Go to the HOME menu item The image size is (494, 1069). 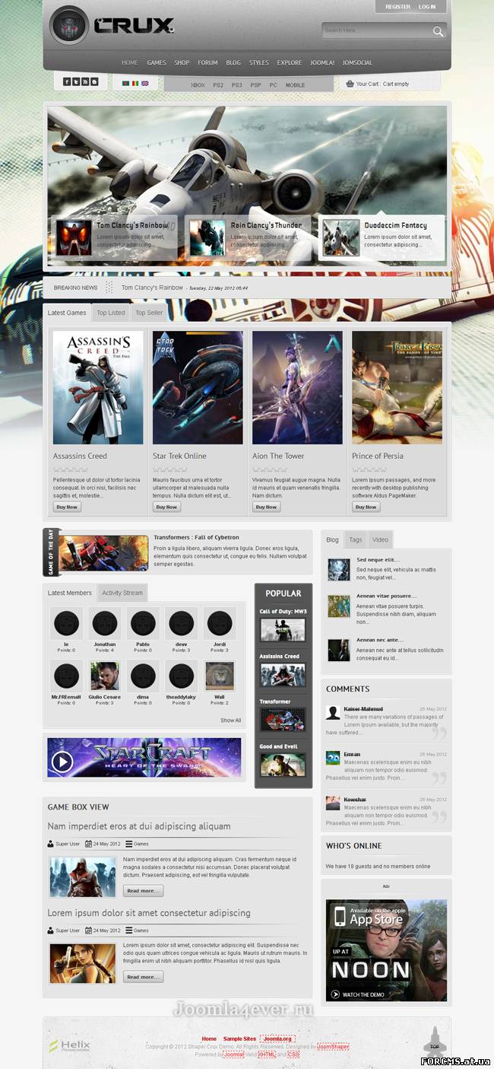(130, 62)
